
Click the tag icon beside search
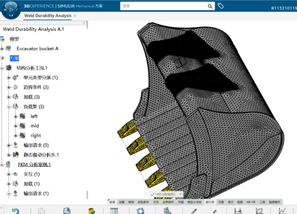pyautogui.click(x=220, y=6)
